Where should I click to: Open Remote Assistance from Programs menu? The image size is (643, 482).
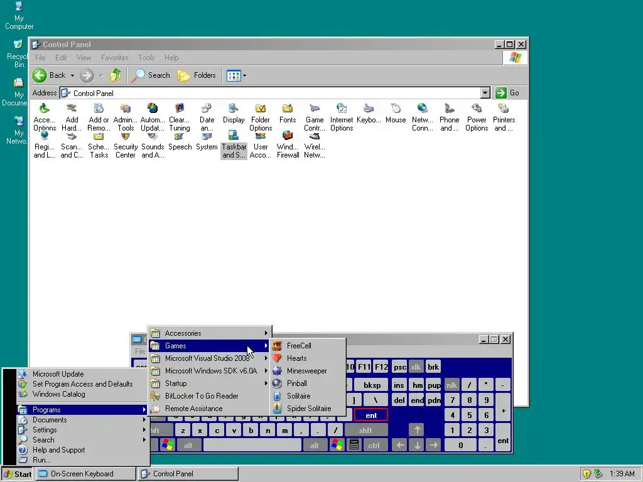point(209,409)
